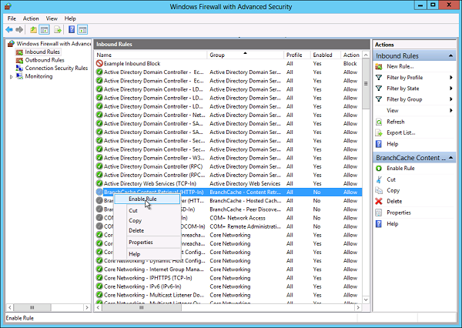Image resolution: width=462 pixels, height=328 pixels.
Task: Open Filter by Group submenu arrow
Action: pos(450,99)
